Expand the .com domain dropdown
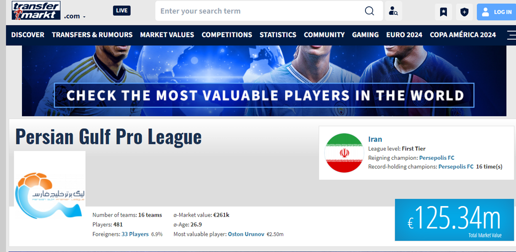Viewport: 516px width, 252px height. [x=75, y=16]
